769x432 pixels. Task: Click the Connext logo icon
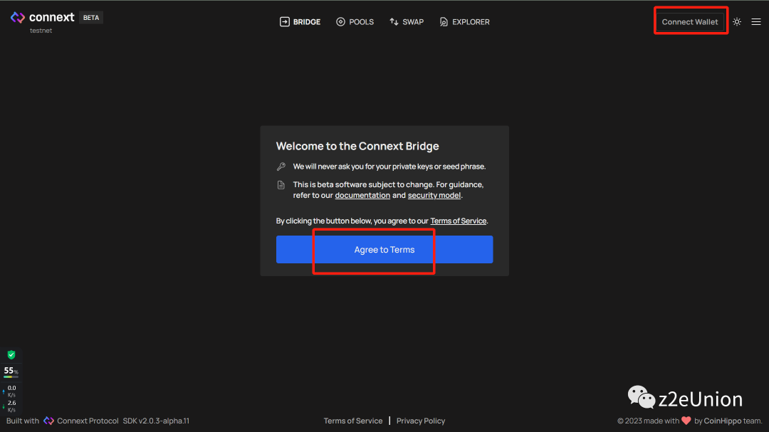pyautogui.click(x=18, y=18)
